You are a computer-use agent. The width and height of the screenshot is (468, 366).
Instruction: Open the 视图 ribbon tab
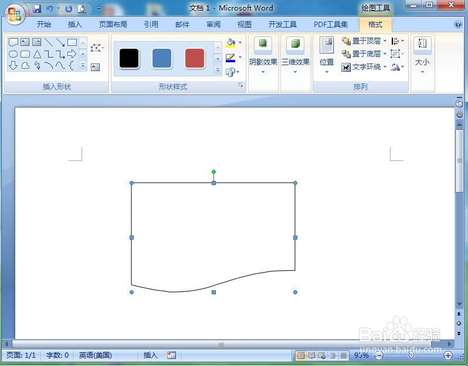point(244,25)
